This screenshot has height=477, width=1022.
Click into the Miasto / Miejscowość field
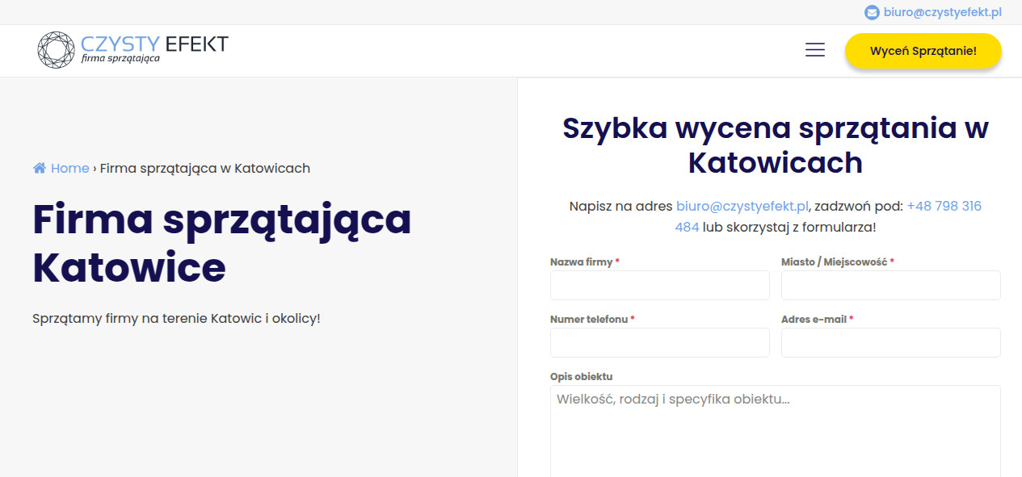(890, 285)
